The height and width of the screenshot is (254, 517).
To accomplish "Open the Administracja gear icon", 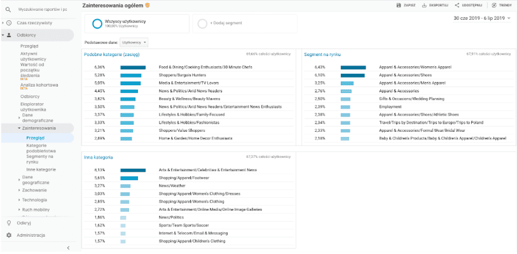I will (x=9, y=236).
